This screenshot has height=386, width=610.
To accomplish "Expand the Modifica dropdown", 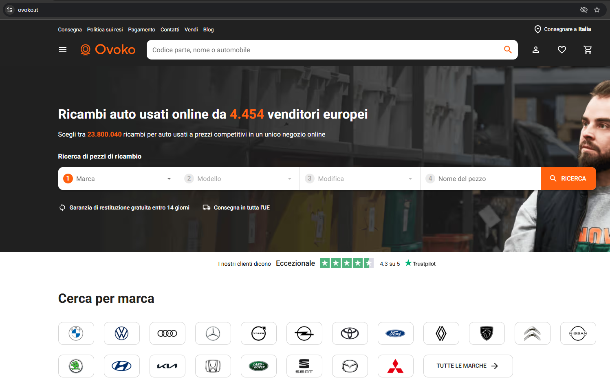I will pos(360,179).
